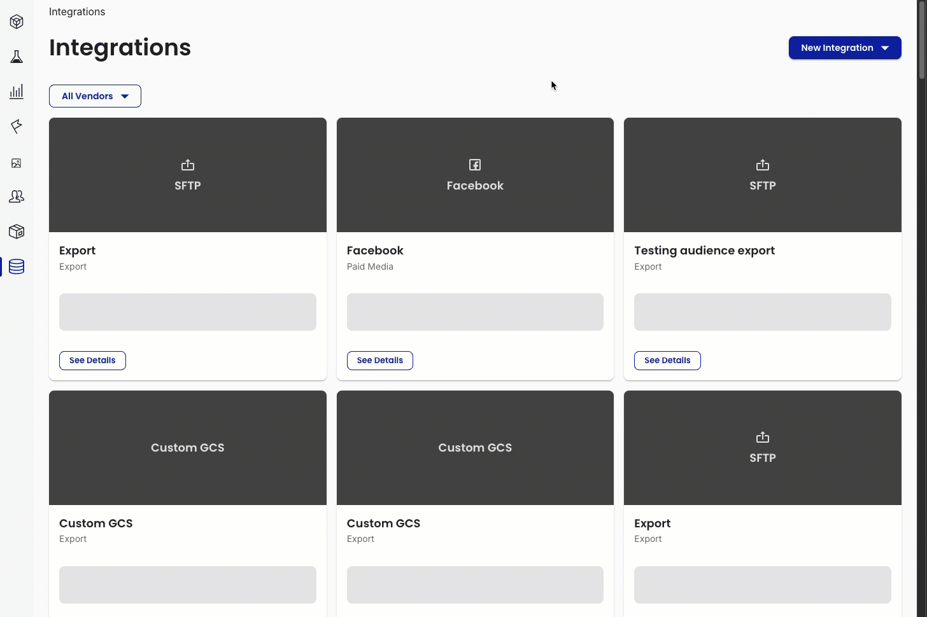Open the image gallery sidebar icon
This screenshot has width=927, height=617.
point(17,163)
